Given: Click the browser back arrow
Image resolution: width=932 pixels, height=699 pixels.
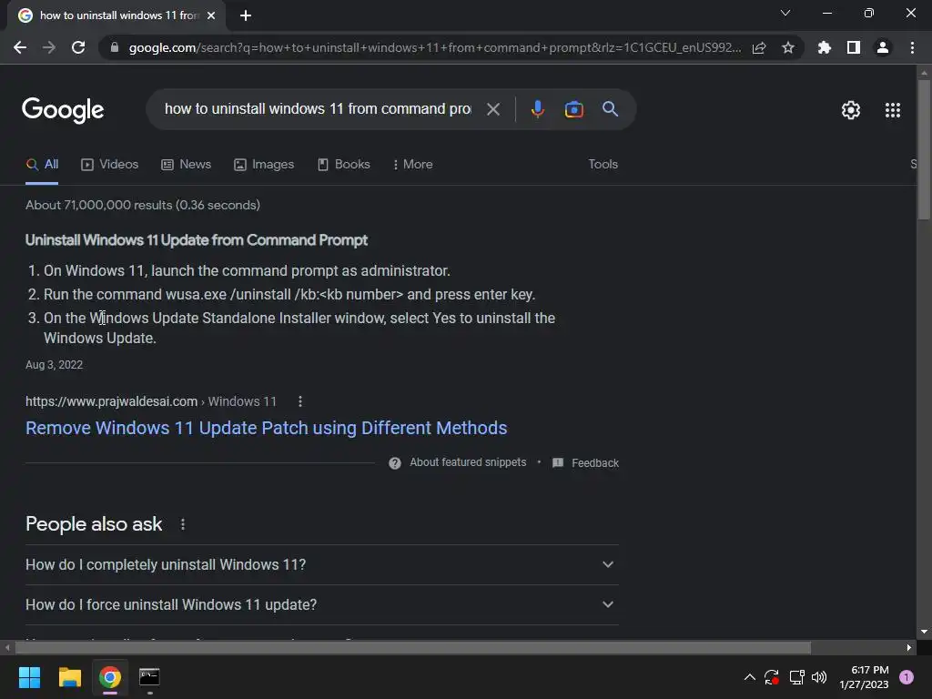Looking at the screenshot, I should point(20,47).
